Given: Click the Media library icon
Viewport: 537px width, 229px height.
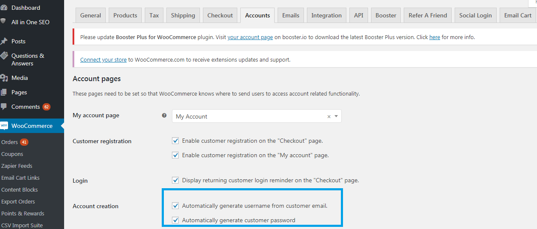Looking at the screenshot, I should coord(4,78).
